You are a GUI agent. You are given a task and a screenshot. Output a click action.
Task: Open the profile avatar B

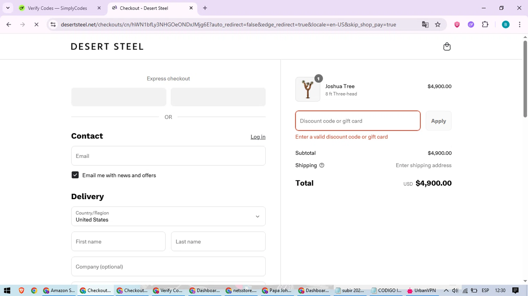pyautogui.click(x=505, y=25)
